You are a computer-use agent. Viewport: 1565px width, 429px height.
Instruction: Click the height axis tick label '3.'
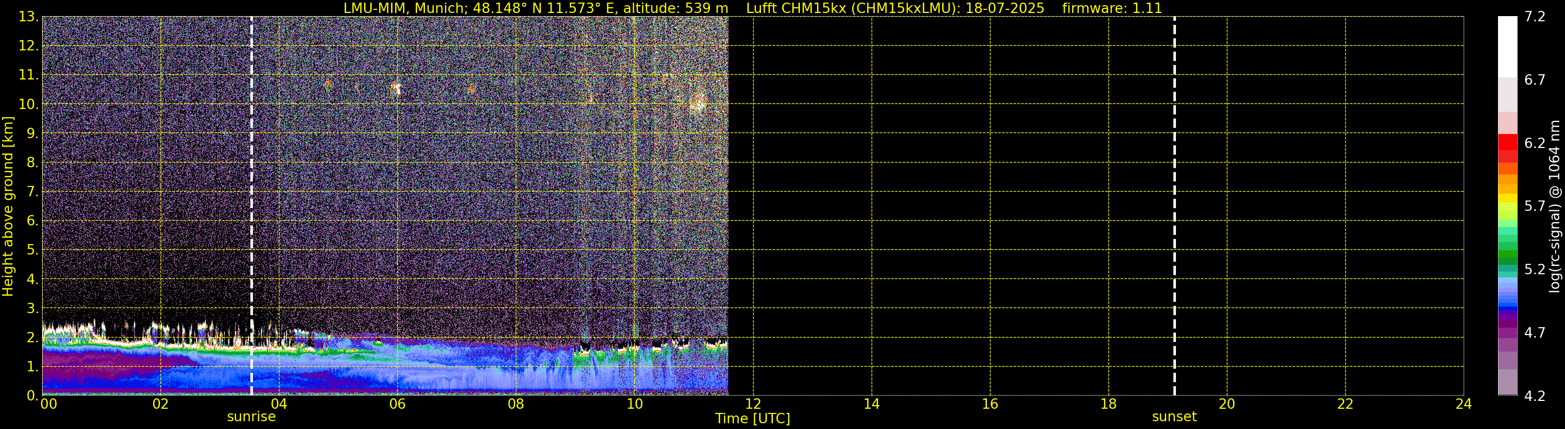32,309
